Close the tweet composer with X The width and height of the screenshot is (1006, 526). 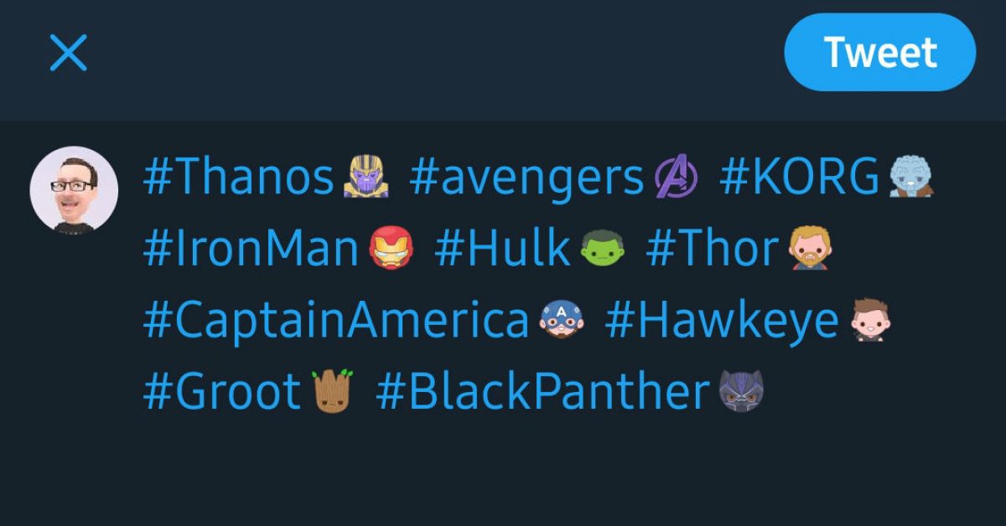tap(69, 54)
